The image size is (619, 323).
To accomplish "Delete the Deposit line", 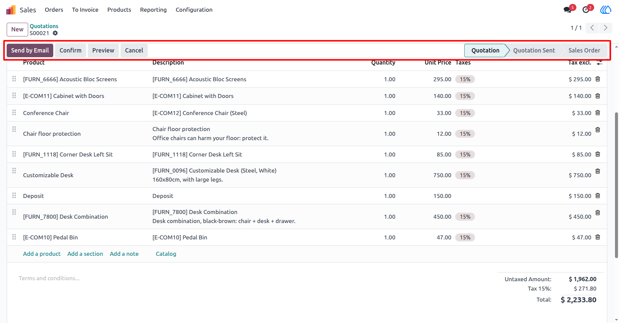I will [598, 196].
